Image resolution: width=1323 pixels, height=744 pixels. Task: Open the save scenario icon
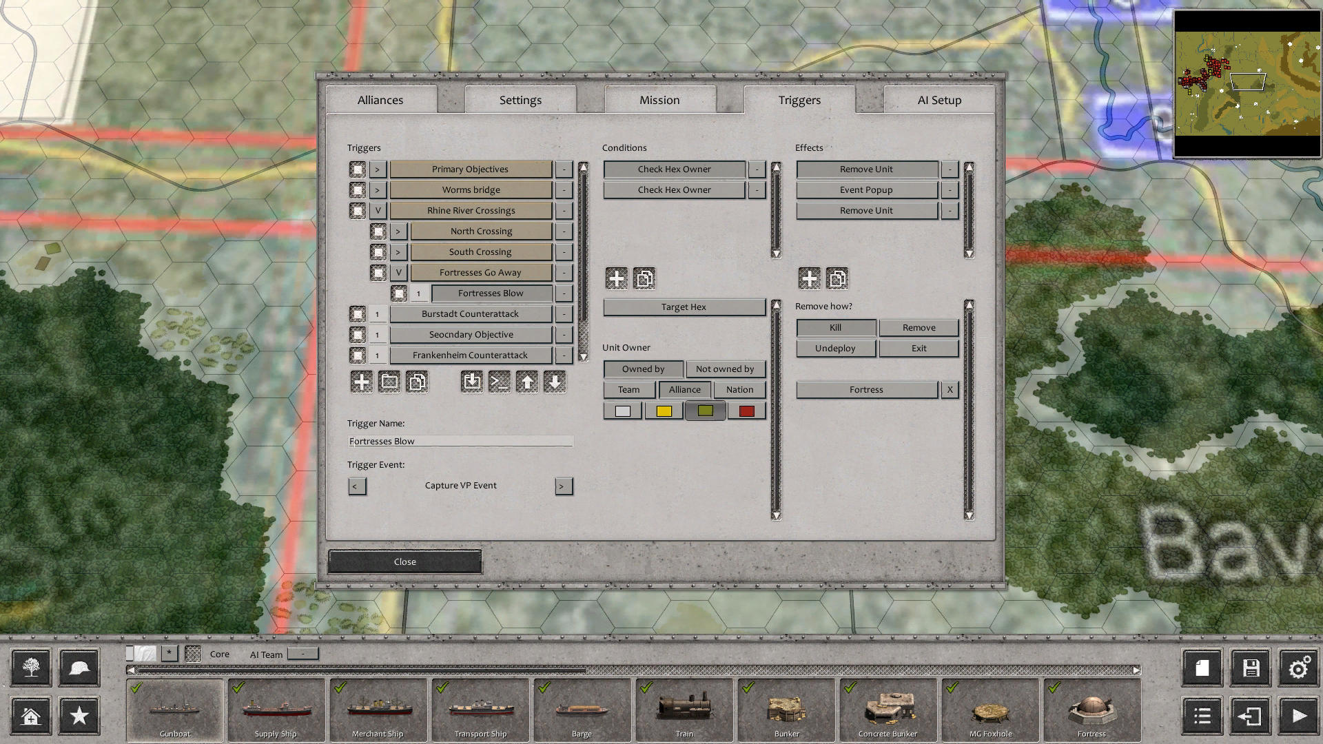tap(1250, 667)
